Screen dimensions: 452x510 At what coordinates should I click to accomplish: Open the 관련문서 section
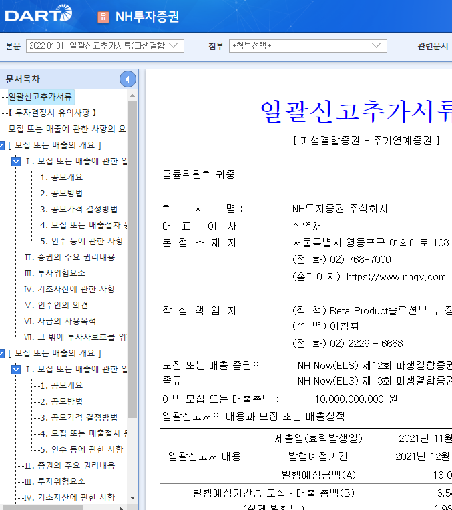433,46
